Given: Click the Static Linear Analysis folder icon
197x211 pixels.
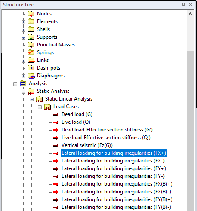Looking at the screenshot, I should [39, 99].
